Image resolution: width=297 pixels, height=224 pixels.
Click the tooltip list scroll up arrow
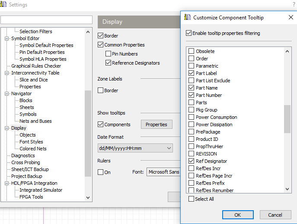coord(287,51)
